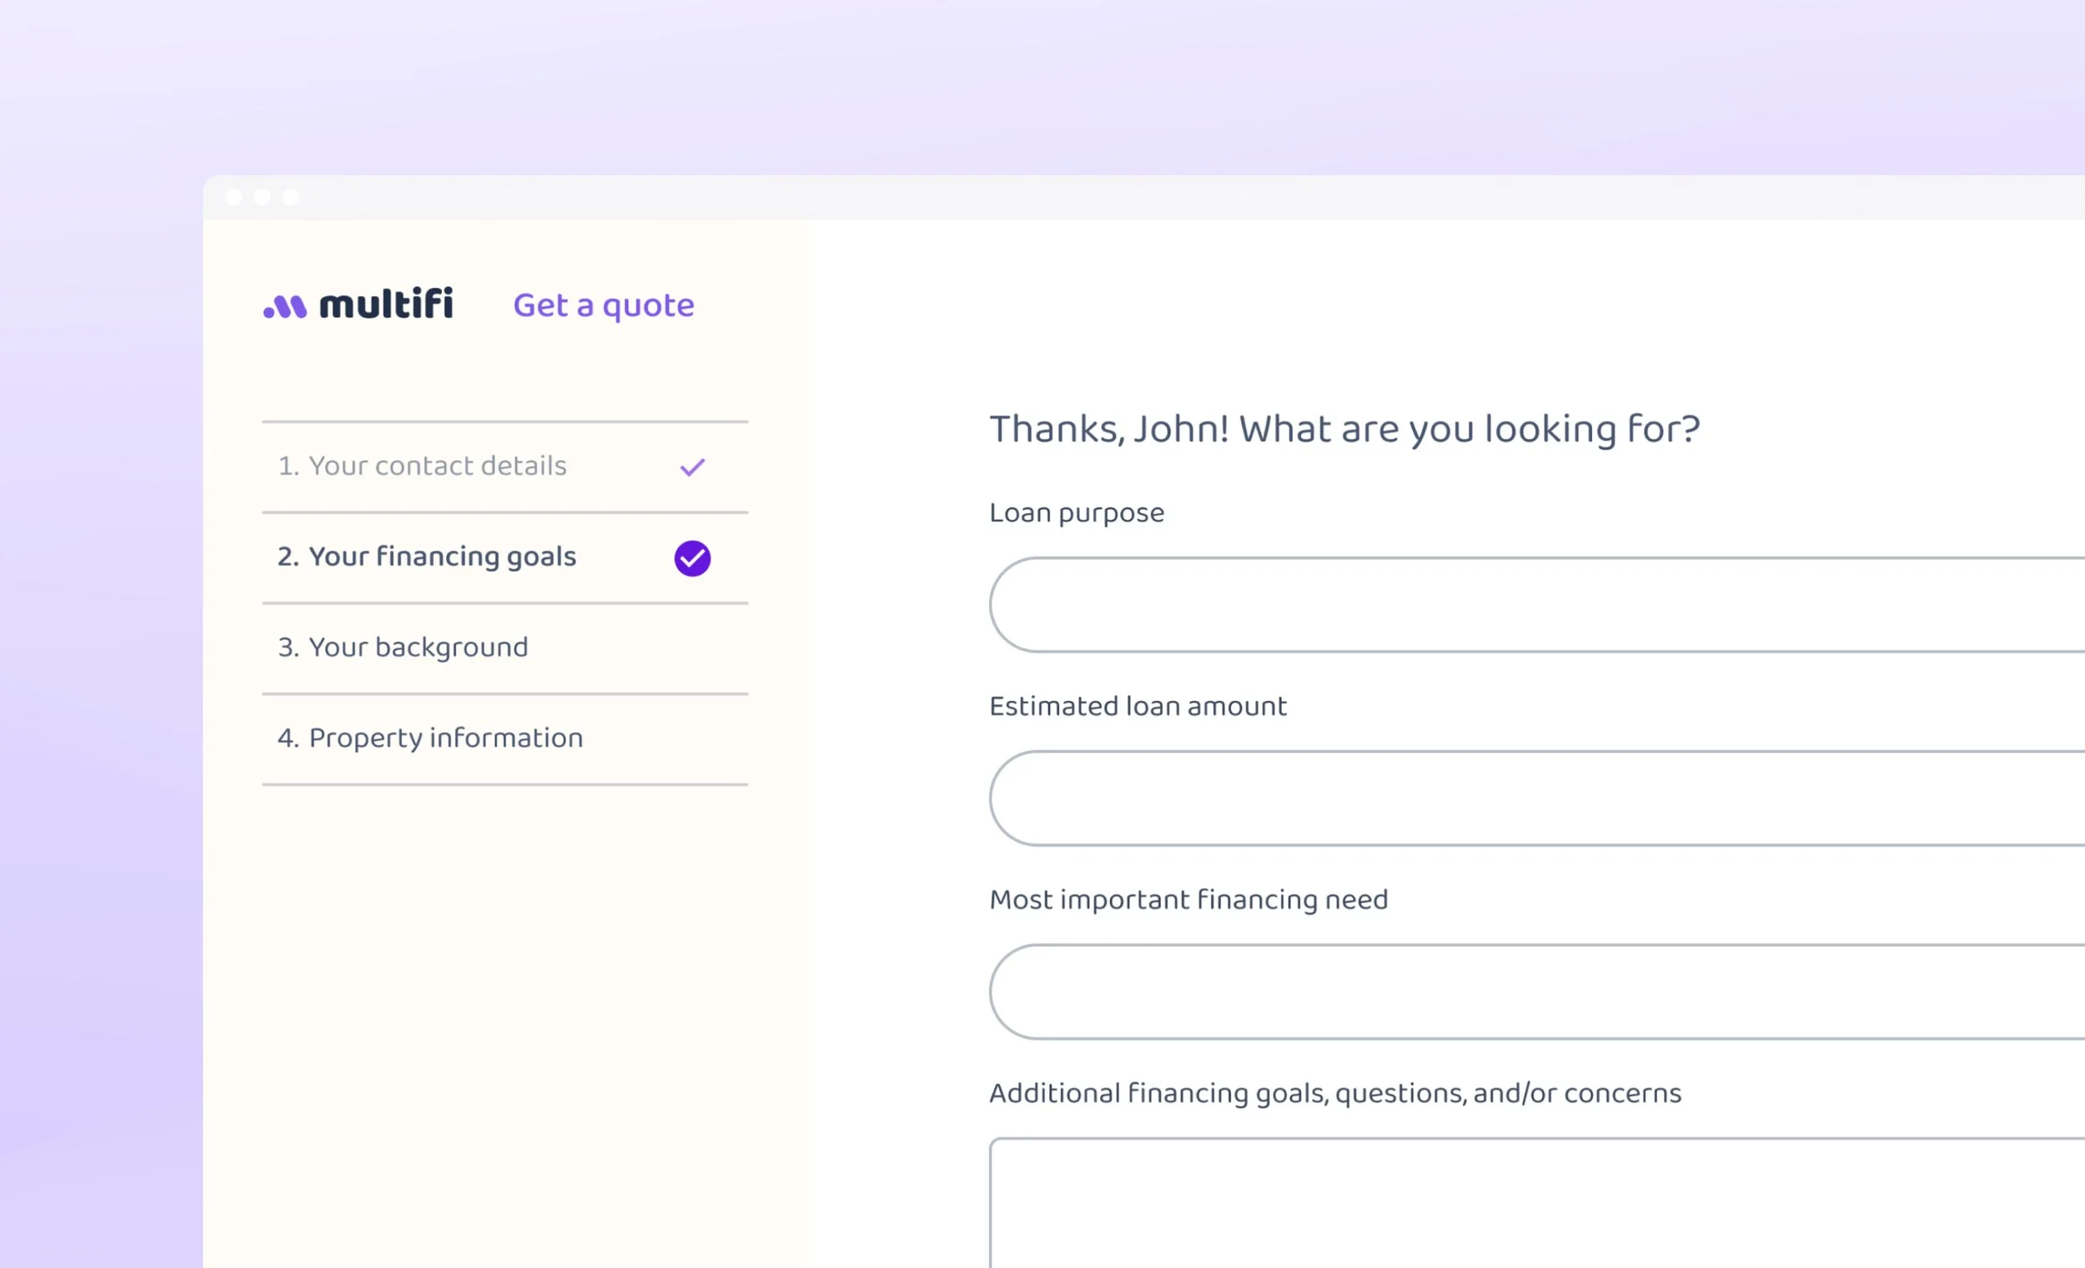Image resolution: width=2085 pixels, height=1268 pixels.
Task: Jump to step 4 Property information
Action: pyautogui.click(x=430, y=738)
